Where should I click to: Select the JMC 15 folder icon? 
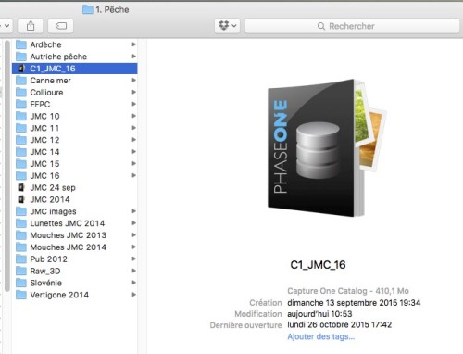21,164
